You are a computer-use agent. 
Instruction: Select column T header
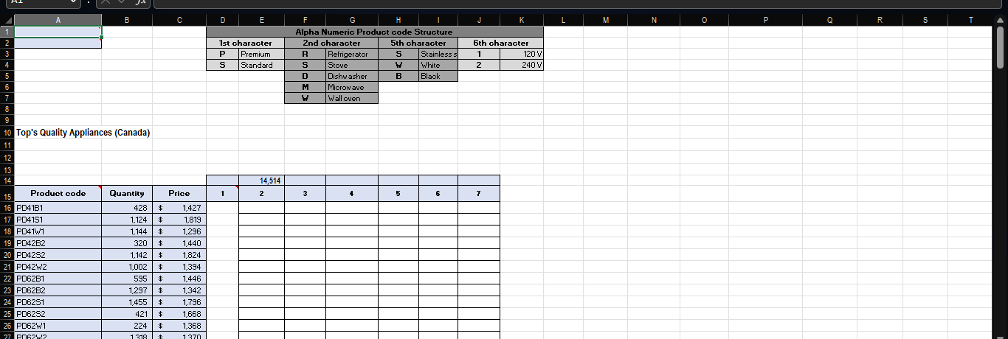click(x=971, y=20)
